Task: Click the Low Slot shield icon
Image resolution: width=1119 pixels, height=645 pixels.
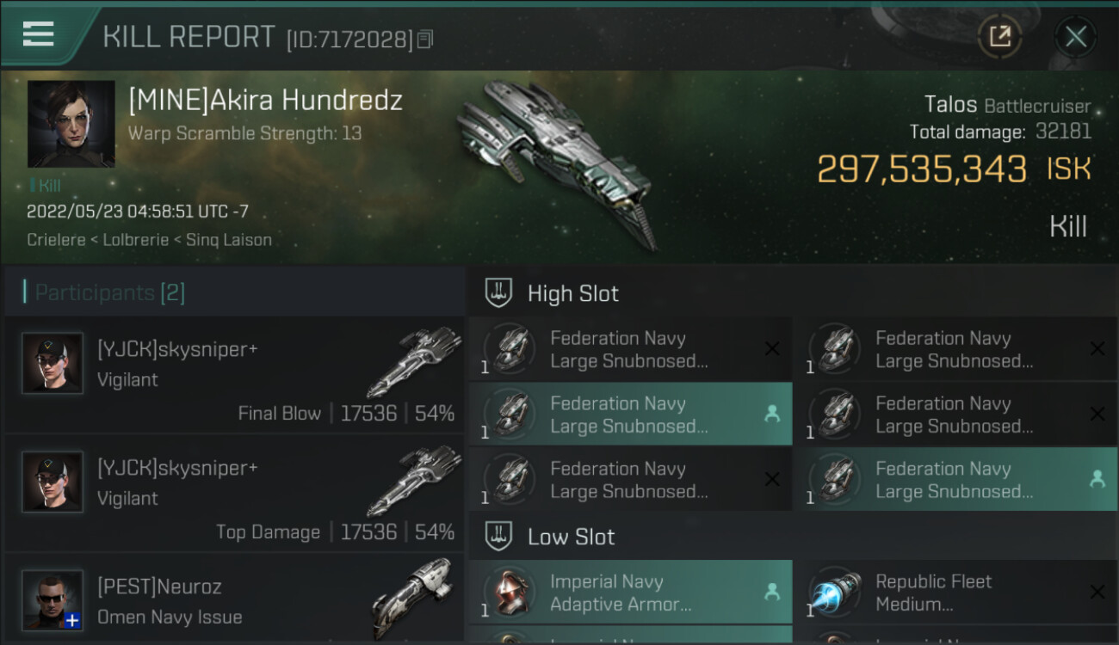Action: [x=498, y=537]
